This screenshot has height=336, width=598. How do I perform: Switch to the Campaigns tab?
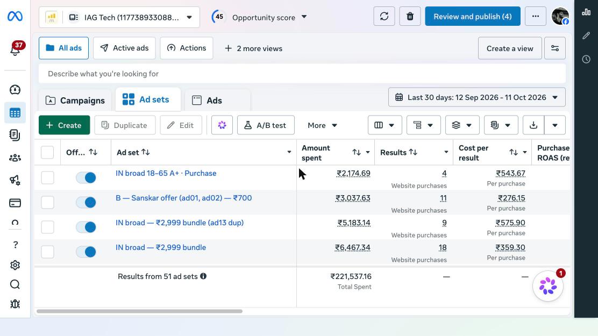[x=75, y=101]
